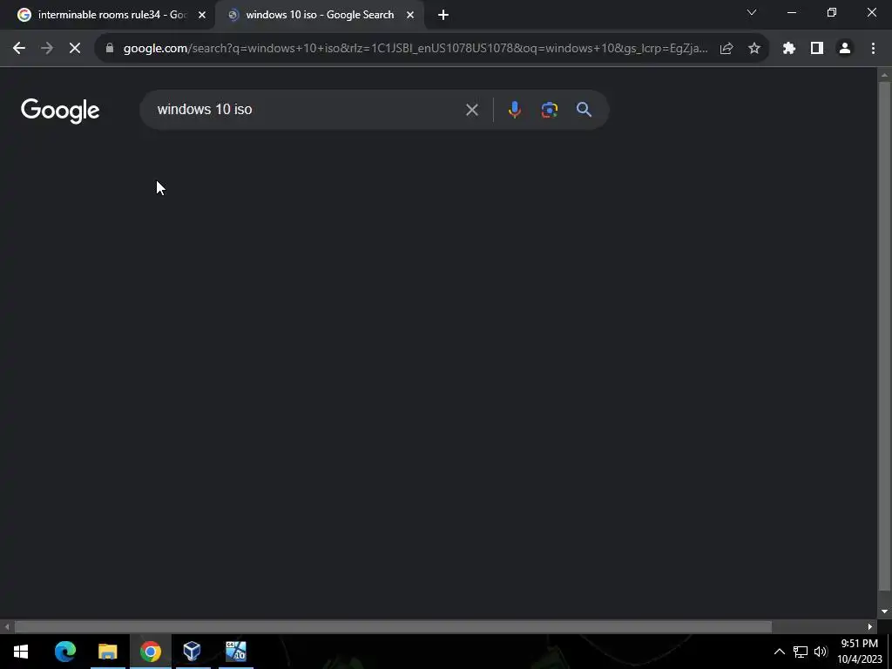Open the Extensions puzzle menu
This screenshot has height=669, width=892.
(789, 49)
